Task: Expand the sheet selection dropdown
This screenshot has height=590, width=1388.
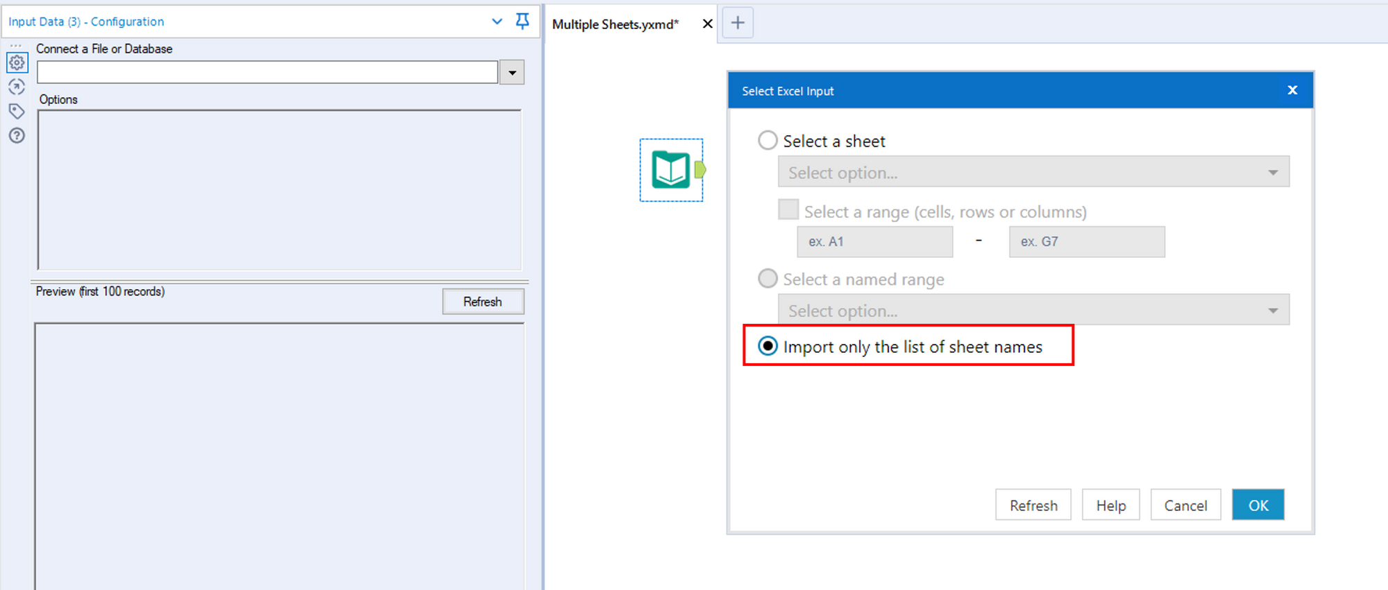Action: pos(1272,172)
